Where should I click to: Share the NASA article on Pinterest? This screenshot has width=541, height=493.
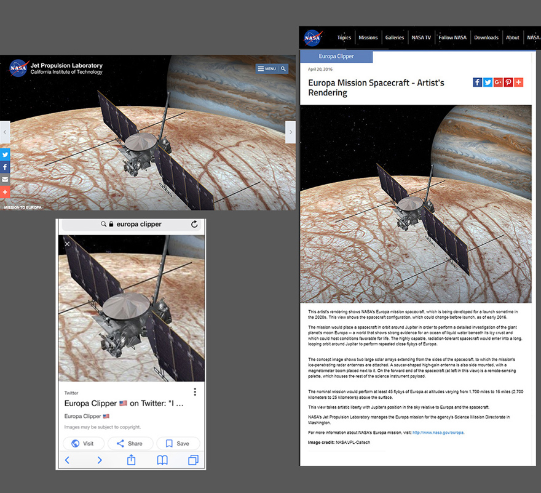[508, 82]
